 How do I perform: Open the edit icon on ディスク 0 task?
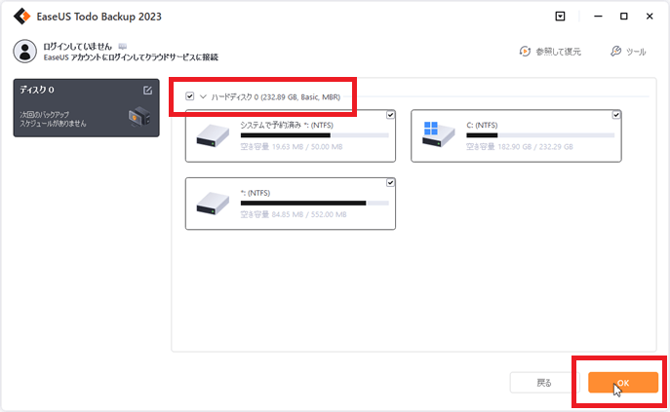point(147,91)
